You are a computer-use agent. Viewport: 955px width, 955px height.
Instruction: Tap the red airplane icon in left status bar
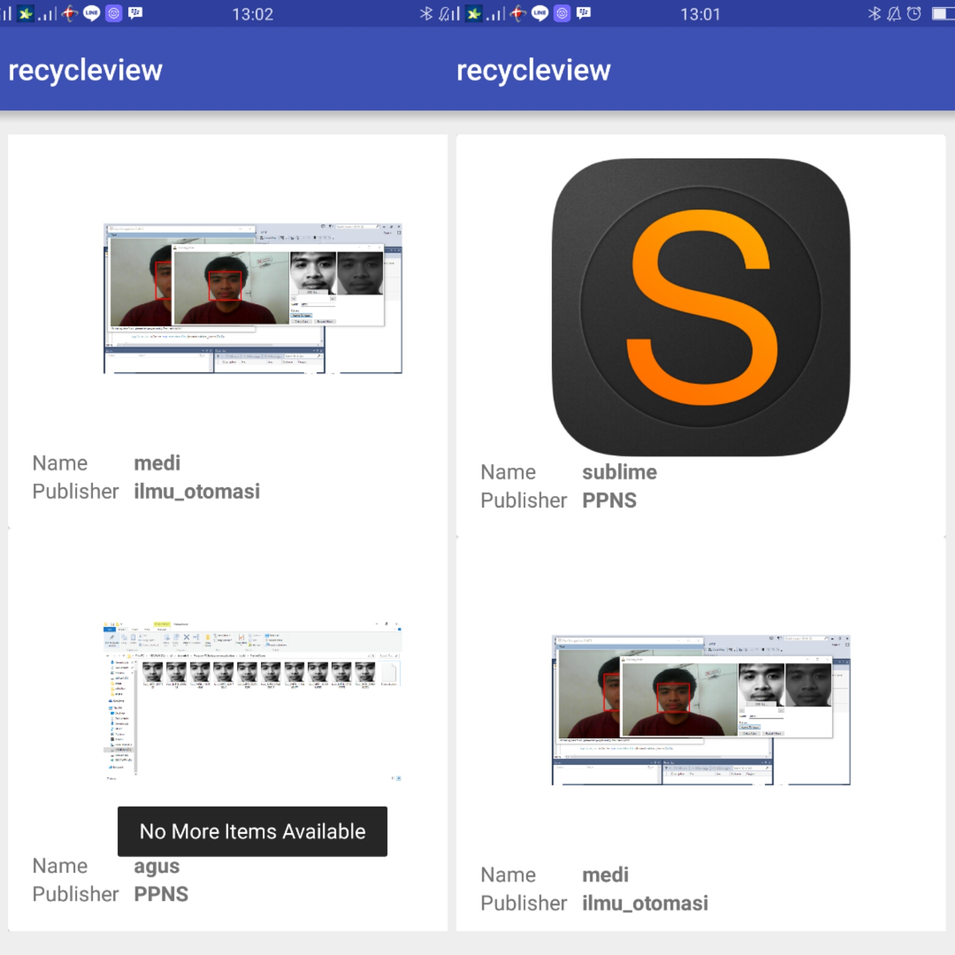[70, 13]
